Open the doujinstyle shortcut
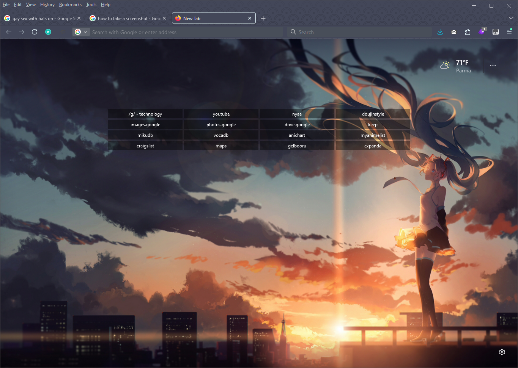 [x=373, y=114]
